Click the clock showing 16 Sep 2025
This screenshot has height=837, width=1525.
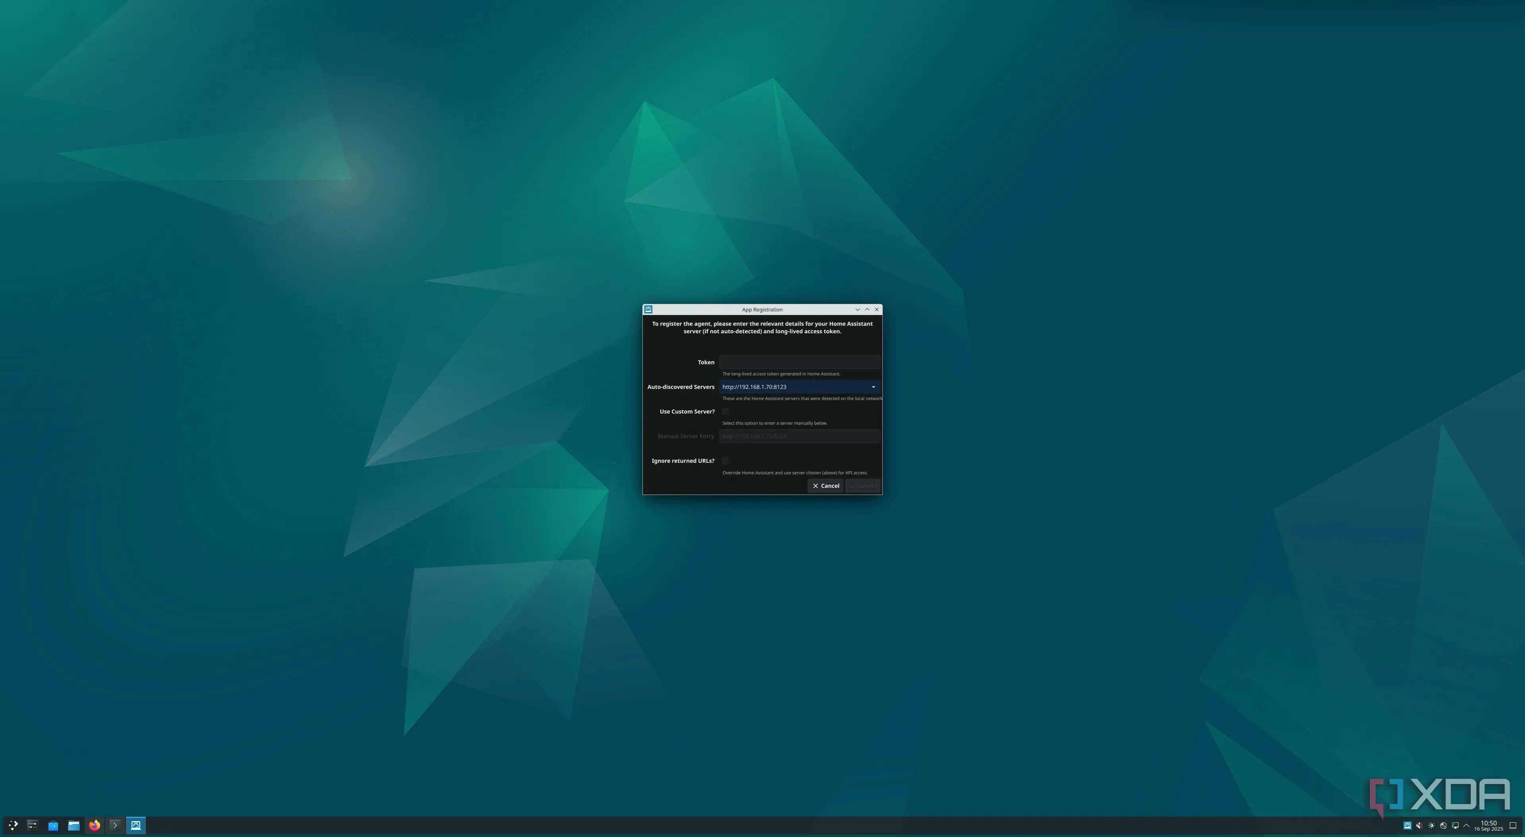click(x=1489, y=825)
